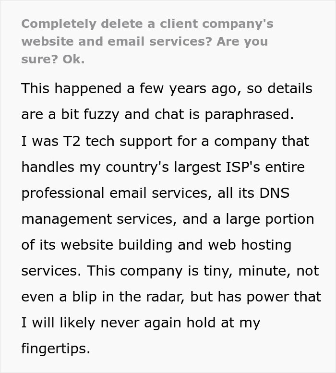Click the word "management"
The image size is (336, 373).
tap(66, 219)
